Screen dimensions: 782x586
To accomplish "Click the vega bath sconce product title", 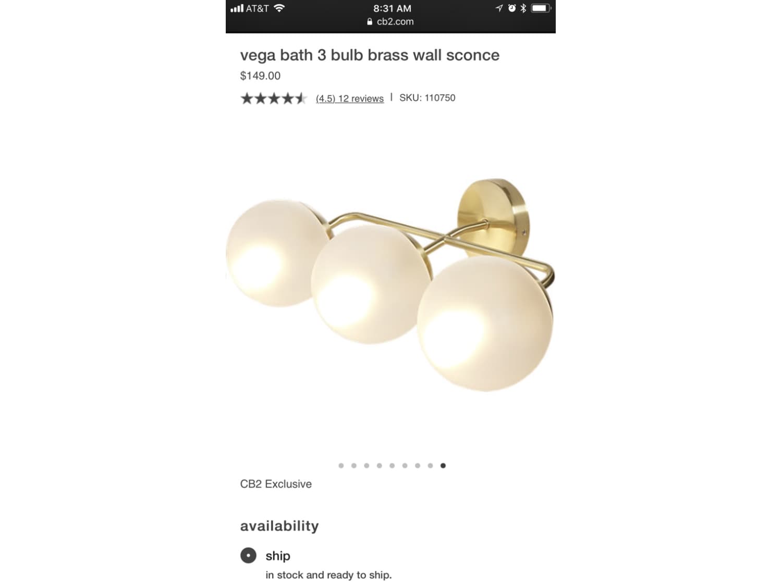I will (370, 55).
